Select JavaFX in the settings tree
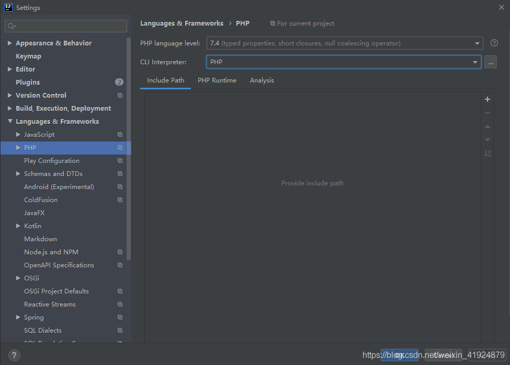Viewport: 510px width, 365px height. pos(34,213)
